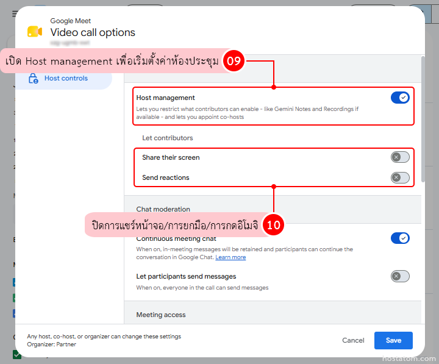Click the Let participants send messages label
This screenshot has width=439, height=364.
(186, 276)
